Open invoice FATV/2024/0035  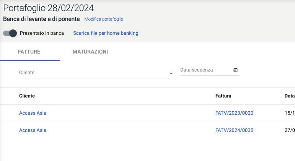[x=234, y=130]
